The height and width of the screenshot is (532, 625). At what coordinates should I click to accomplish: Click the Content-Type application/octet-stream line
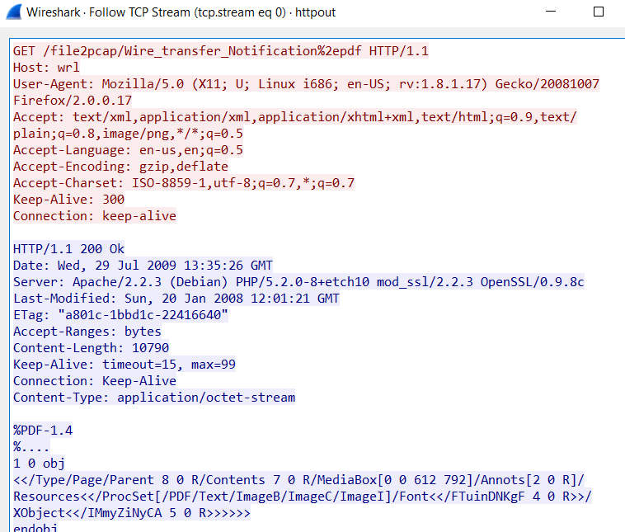(x=154, y=398)
